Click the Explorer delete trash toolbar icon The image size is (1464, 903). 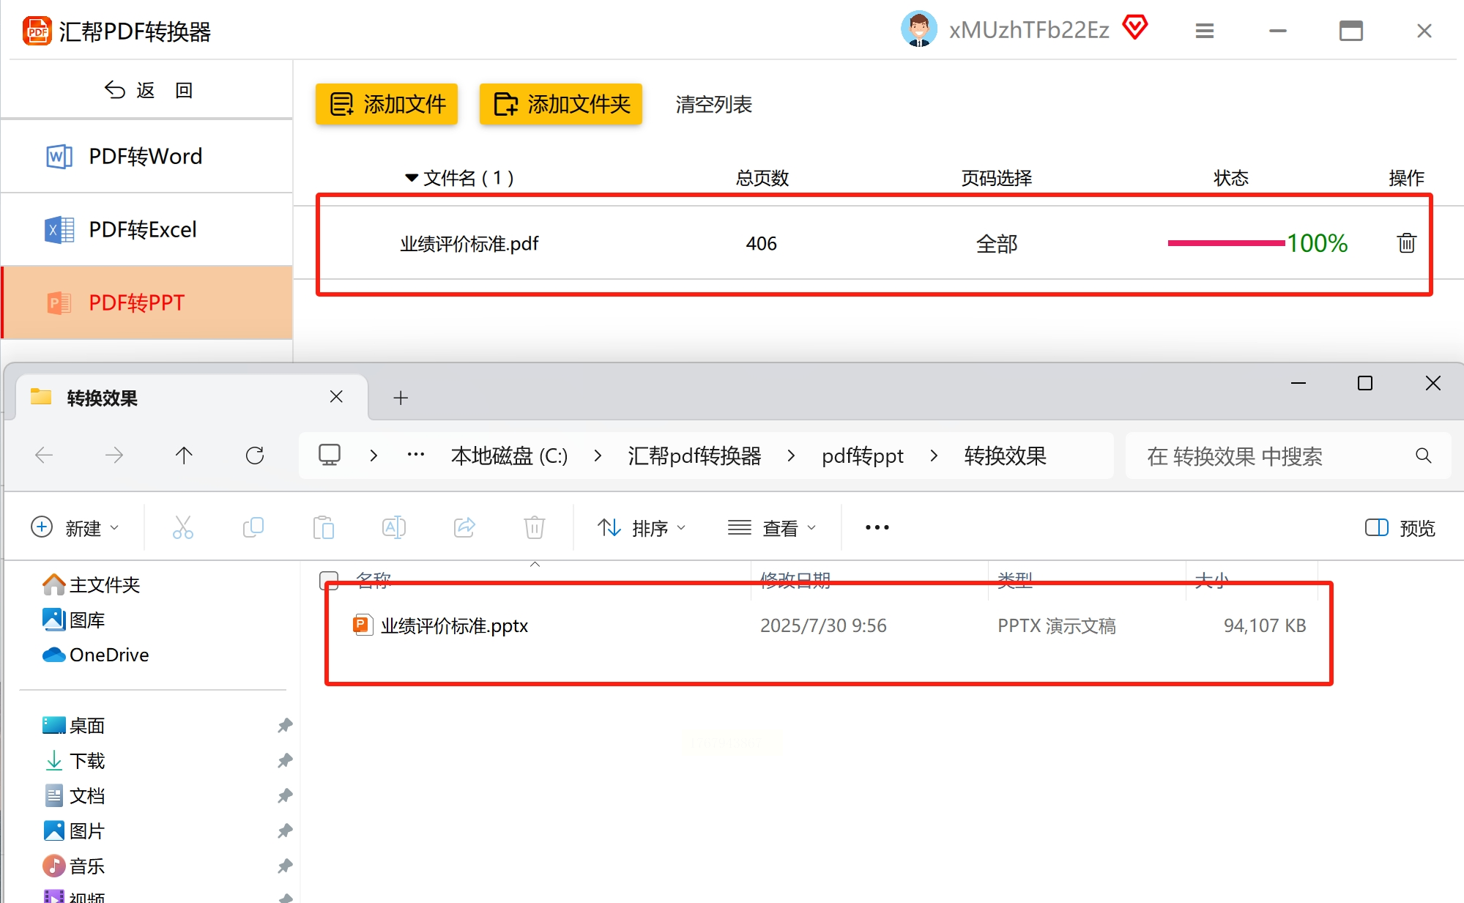point(535,527)
